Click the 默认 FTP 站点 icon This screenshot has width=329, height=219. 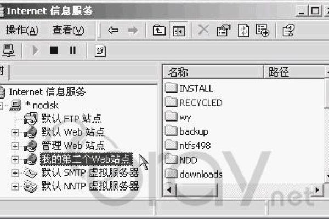(x=31, y=119)
